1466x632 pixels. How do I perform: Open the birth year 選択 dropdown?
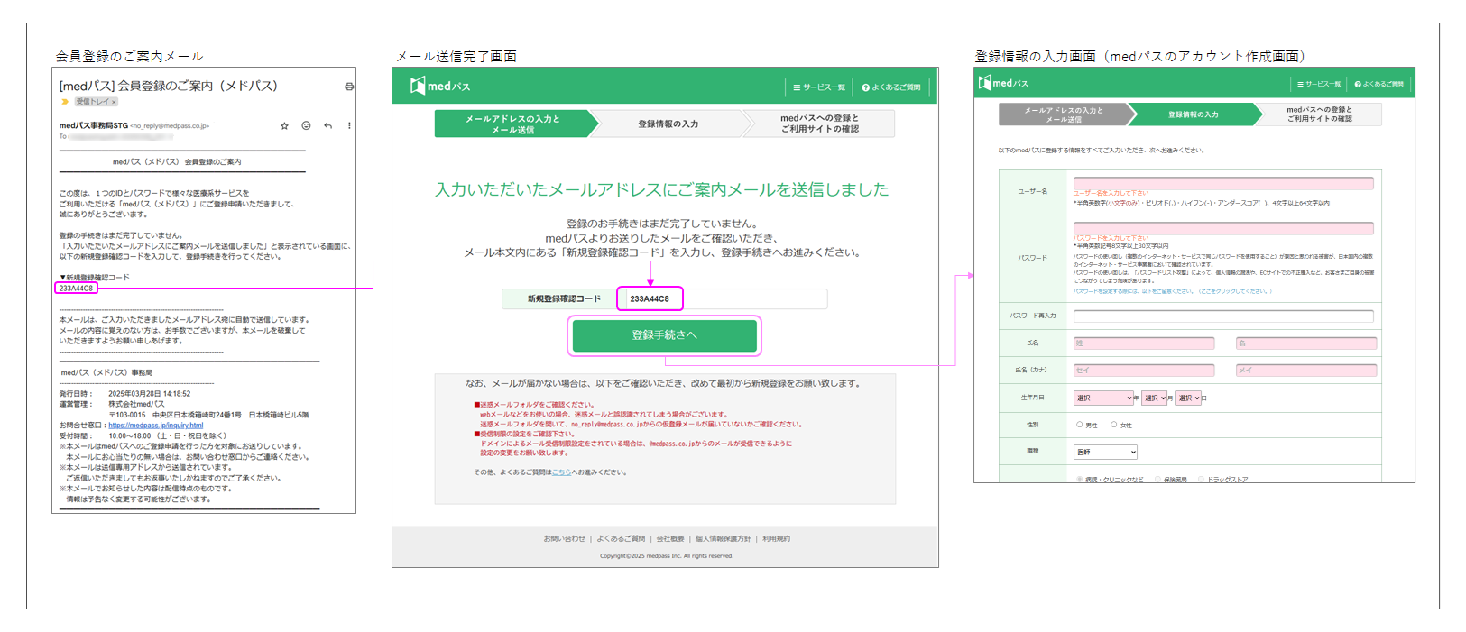(x=1103, y=398)
